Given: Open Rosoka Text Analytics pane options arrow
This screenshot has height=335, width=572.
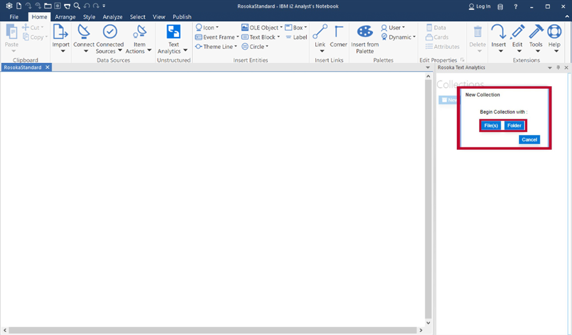Looking at the screenshot, I should pos(550,68).
